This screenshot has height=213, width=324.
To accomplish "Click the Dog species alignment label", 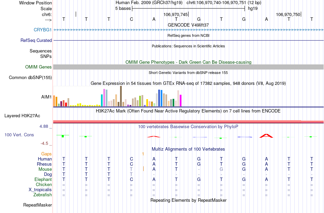I will pyautogui.click(x=48, y=174).
